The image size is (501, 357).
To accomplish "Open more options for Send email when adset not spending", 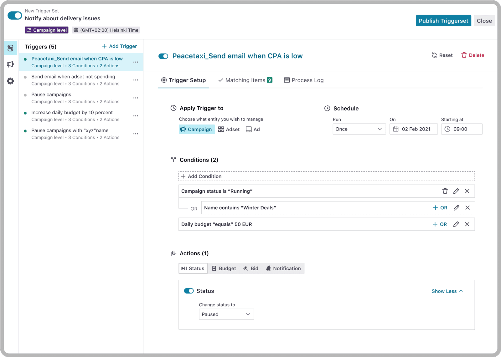I will (x=136, y=80).
